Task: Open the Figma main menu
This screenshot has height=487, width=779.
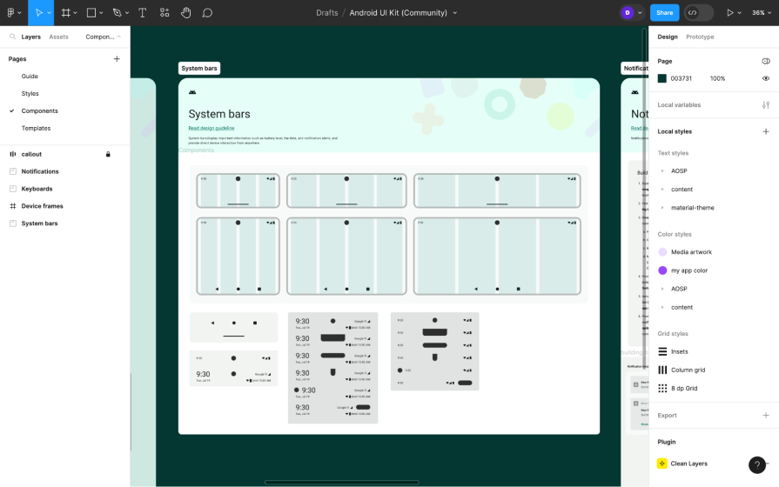Action: click(12, 12)
